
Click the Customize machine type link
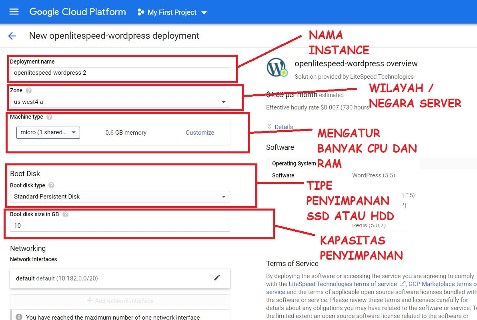coord(200,133)
